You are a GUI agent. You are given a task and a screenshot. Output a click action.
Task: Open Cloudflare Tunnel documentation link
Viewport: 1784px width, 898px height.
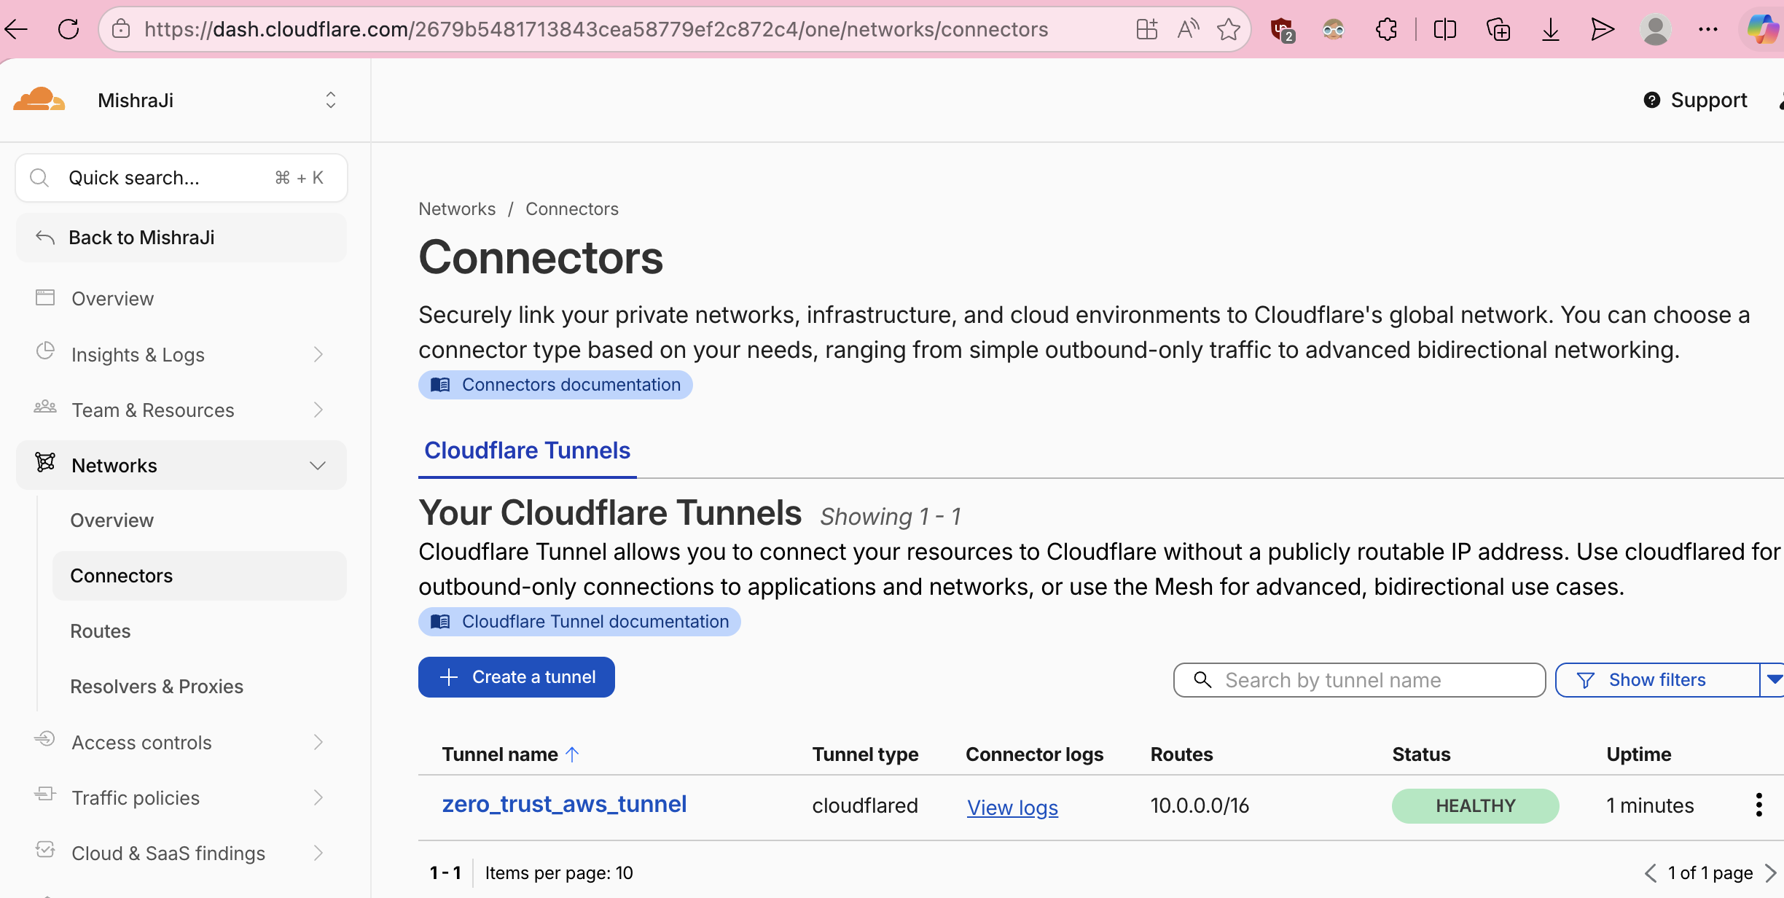(579, 622)
